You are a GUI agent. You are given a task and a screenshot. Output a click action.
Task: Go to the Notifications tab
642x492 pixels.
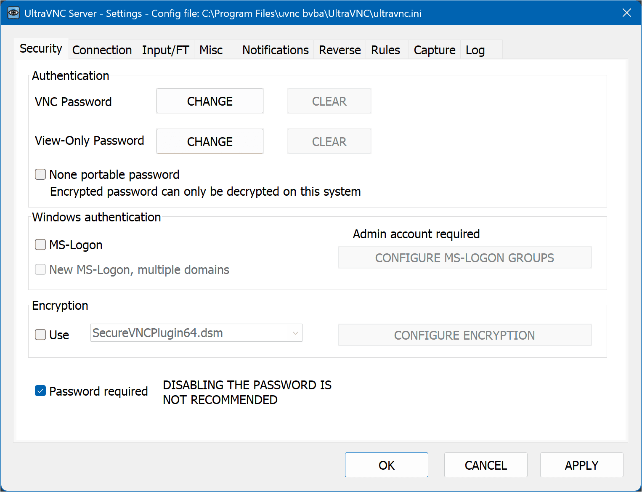[x=276, y=50]
